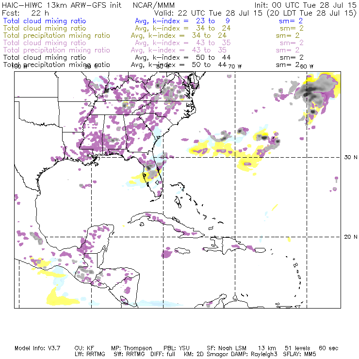The image size is (359, 359).
Task: Click the 'SF: Noah LSM' footer entry
Action: [227, 348]
